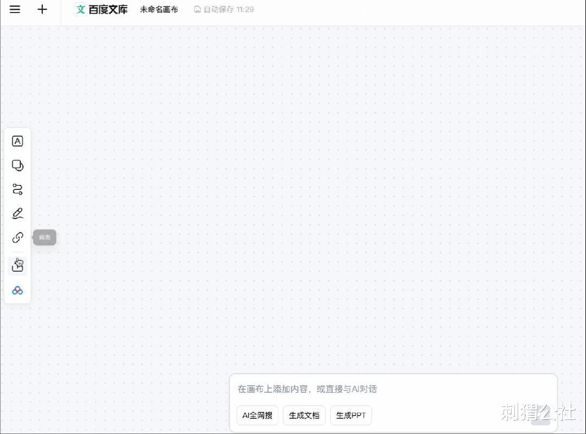586x434 pixels.
Task: Click the 百度文库 logo
Action: click(101, 9)
